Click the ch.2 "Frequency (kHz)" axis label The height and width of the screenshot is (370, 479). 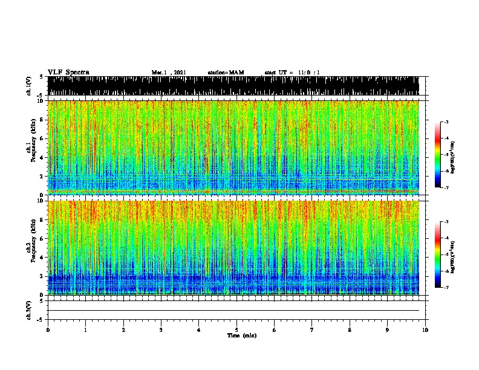click(33, 241)
